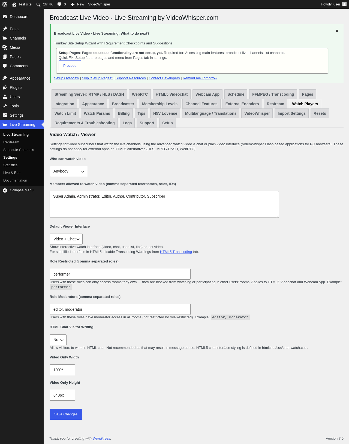The height and width of the screenshot is (444, 349).
Task: Open Schedule Channels in the sidebar
Action: (19, 150)
